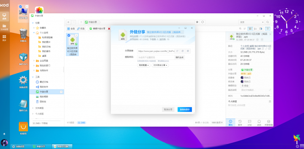Click the 编辑外链分享 toolbar button
Image resolution: width=304 pixels, height=149 pixels.
[x=97, y=29]
